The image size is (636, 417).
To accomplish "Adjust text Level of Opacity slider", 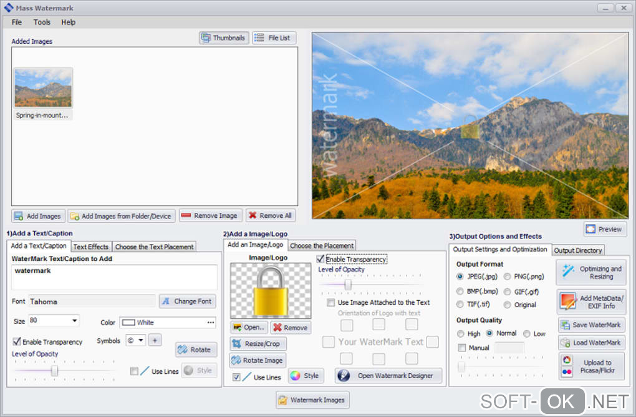I will pyautogui.click(x=54, y=370).
